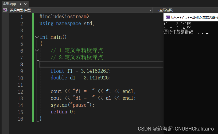Click the int keyword before main()
This screenshot has height=134, width=218.
pos(44,37)
